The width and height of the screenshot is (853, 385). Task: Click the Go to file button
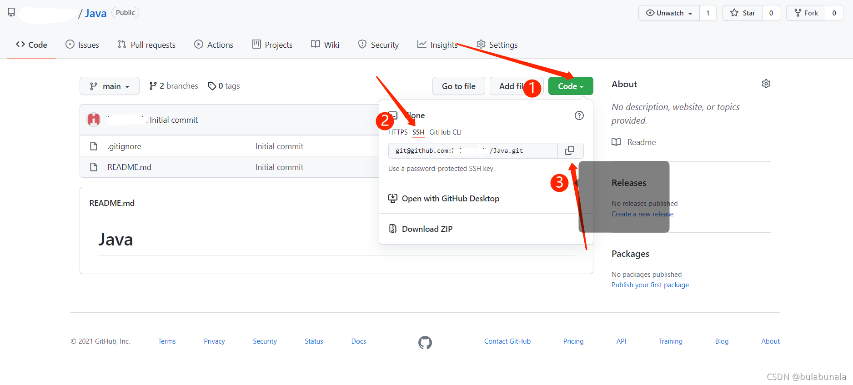click(459, 86)
